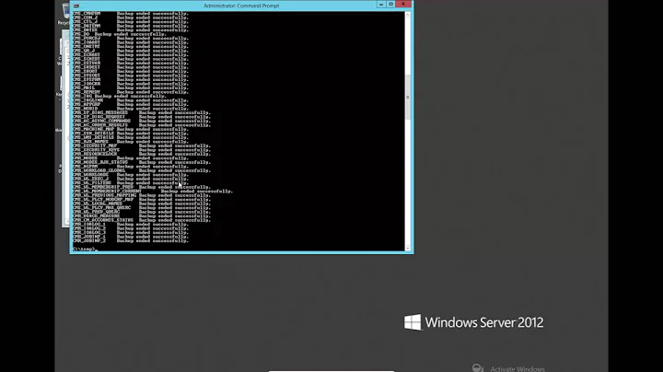Image resolution: width=663 pixels, height=372 pixels.
Task: Click the Command Prompt scrollbar up arrow
Action: (x=408, y=15)
